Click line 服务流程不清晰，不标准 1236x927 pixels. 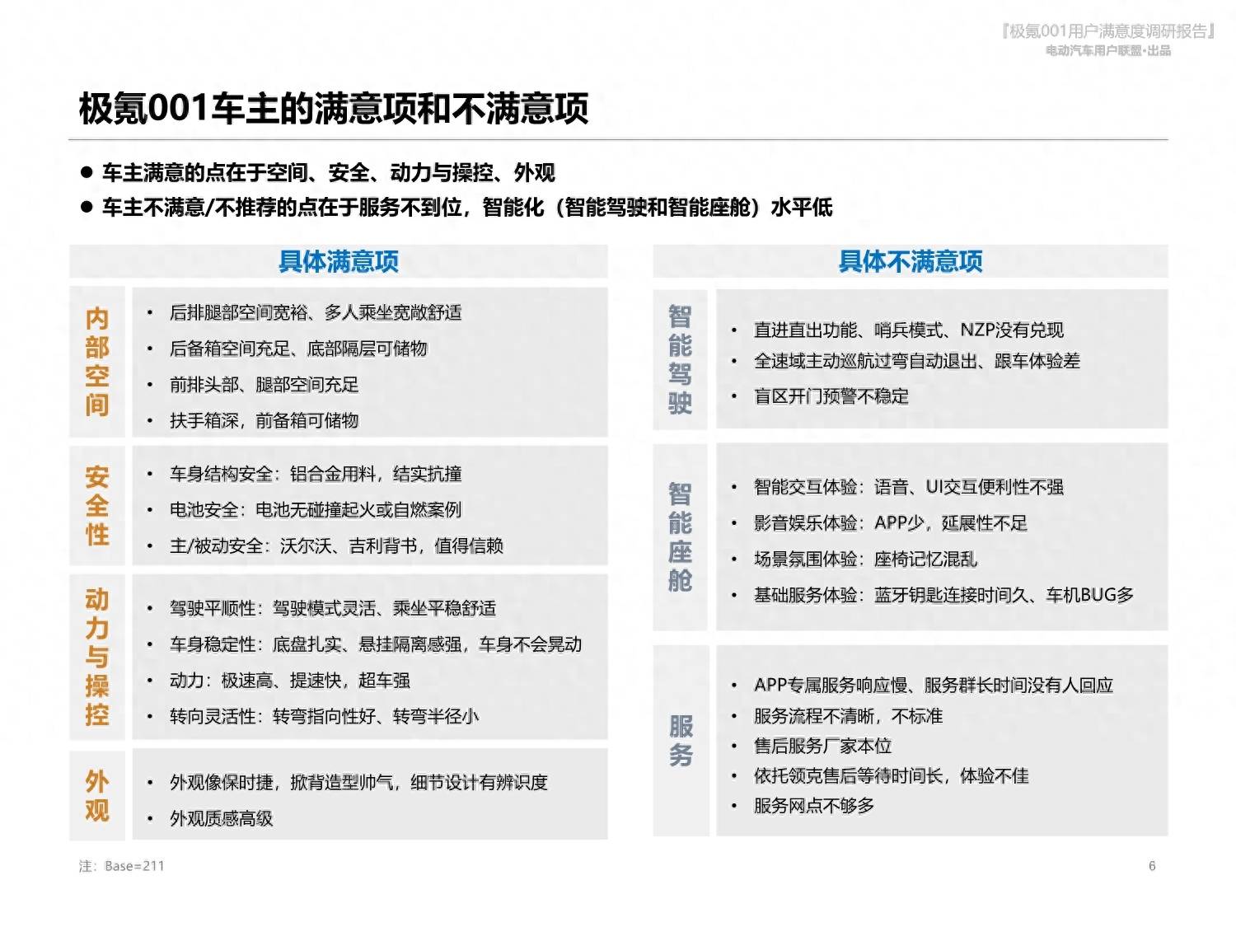click(848, 716)
